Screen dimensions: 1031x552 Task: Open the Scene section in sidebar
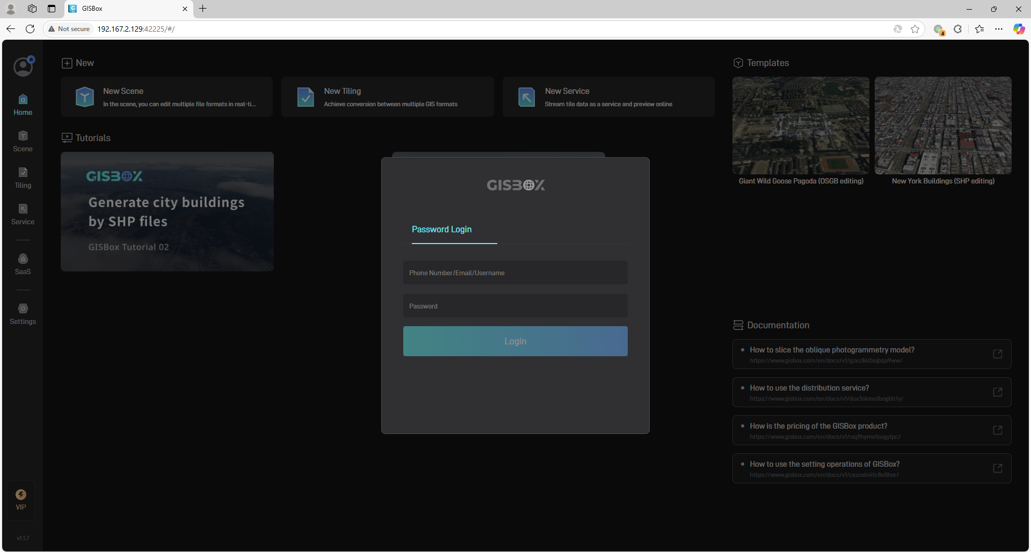[23, 141]
